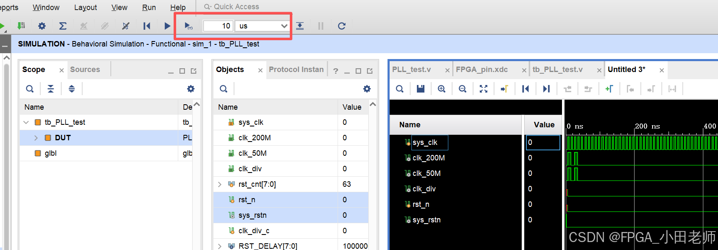This screenshot has height=250, width=718.
Task: Collapse the tb_PLL_test tree node
Action: [26, 122]
